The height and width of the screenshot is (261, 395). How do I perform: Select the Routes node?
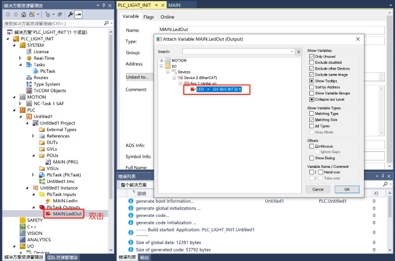click(x=41, y=77)
